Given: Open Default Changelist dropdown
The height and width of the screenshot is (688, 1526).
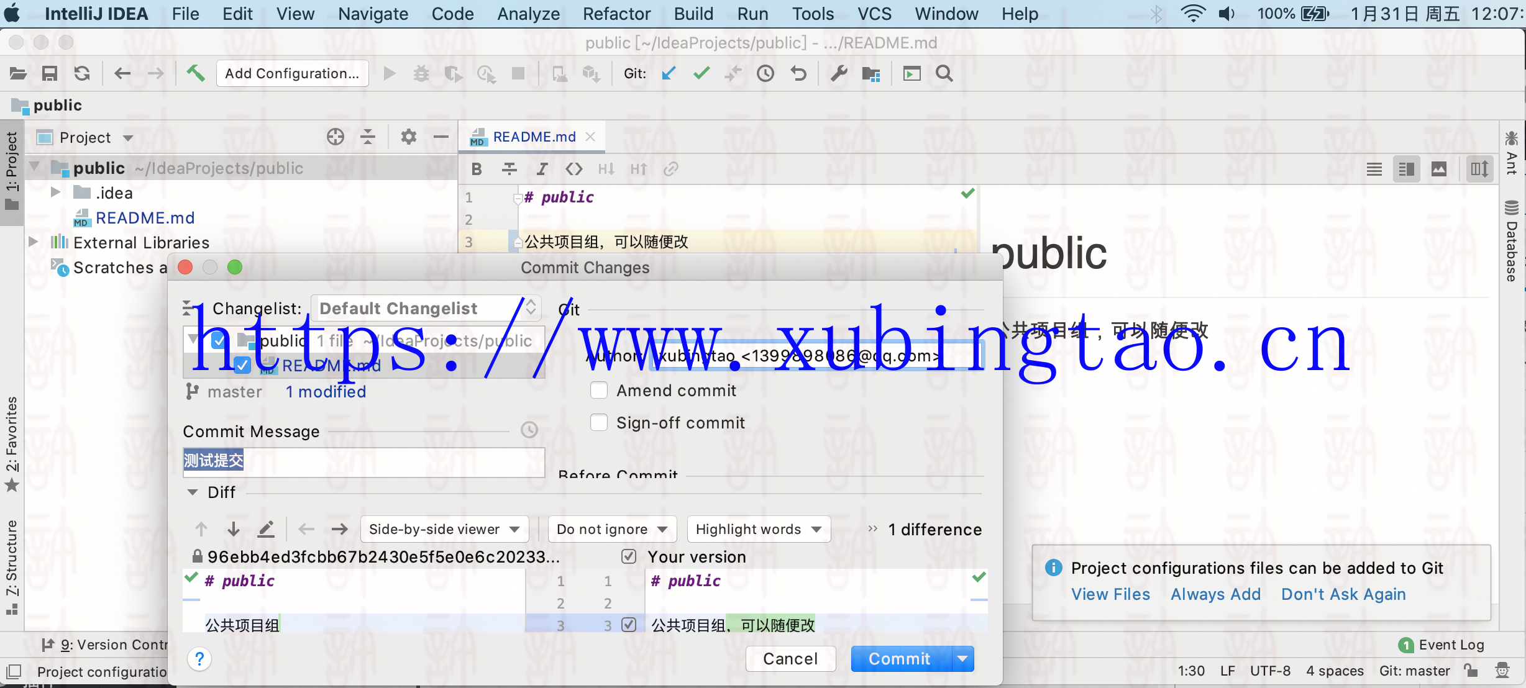Looking at the screenshot, I should pyautogui.click(x=426, y=308).
